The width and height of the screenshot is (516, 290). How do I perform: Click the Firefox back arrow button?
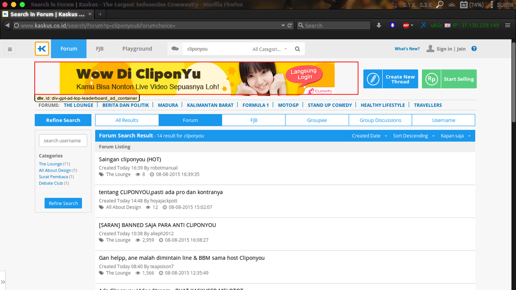coord(7,25)
